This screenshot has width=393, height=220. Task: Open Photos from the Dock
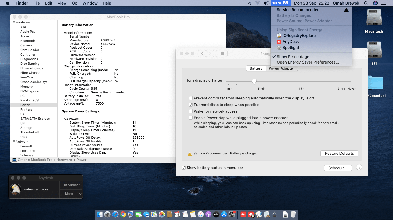point(162,214)
